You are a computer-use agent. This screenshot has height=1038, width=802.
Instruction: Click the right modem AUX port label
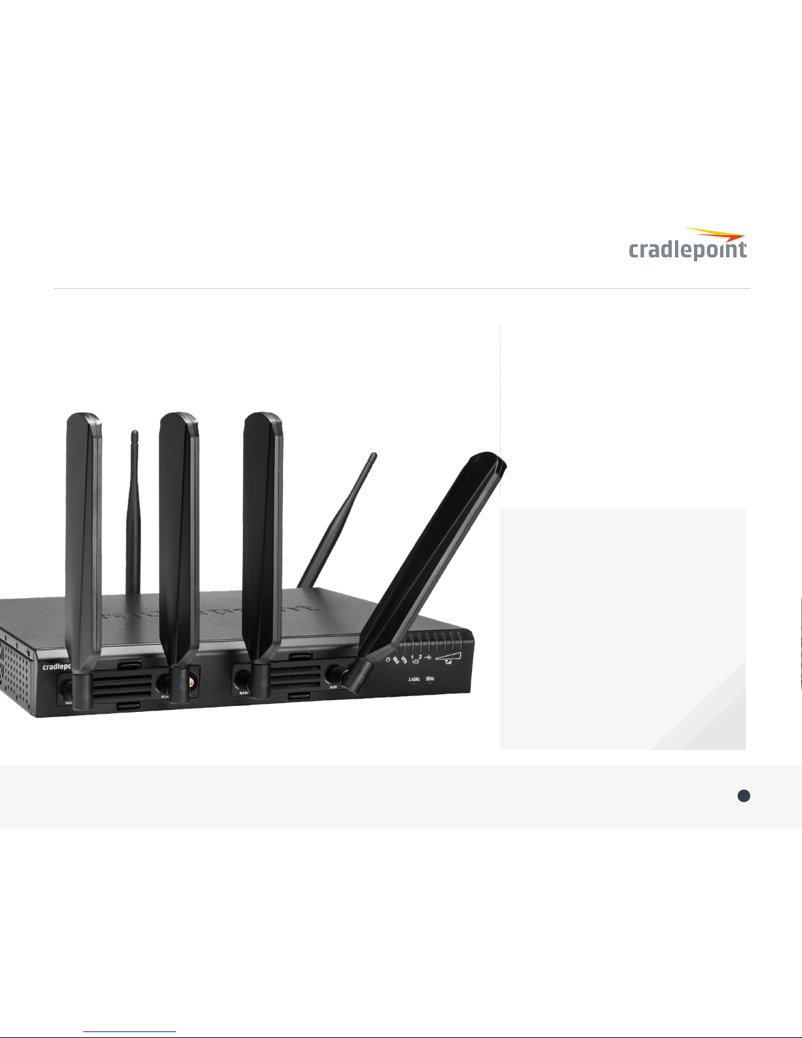333,687
